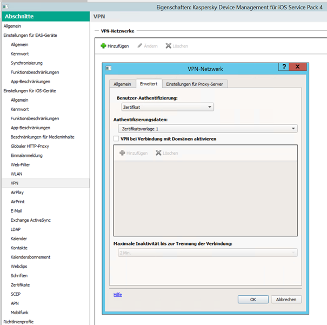
Task: Close the VPN-Netzwerk dialog with red X
Action: (x=298, y=67)
